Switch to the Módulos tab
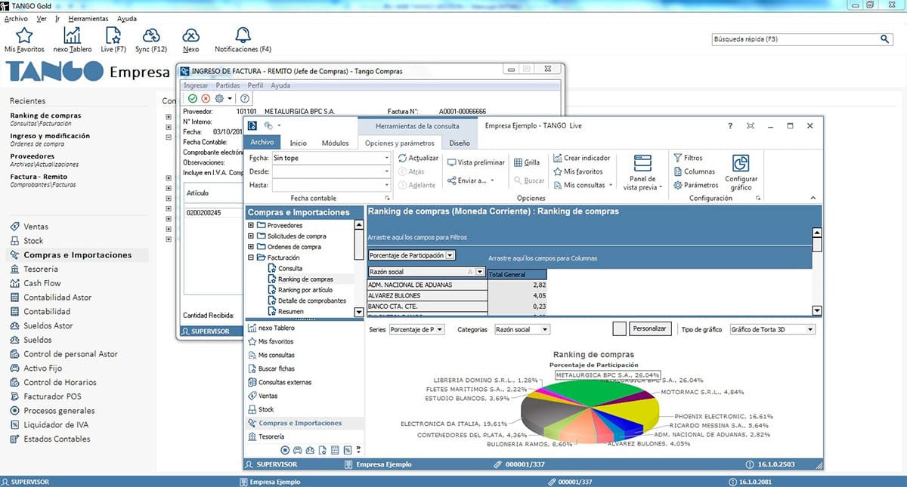This screenshot has height=487, width=907. tap(336, 143)
